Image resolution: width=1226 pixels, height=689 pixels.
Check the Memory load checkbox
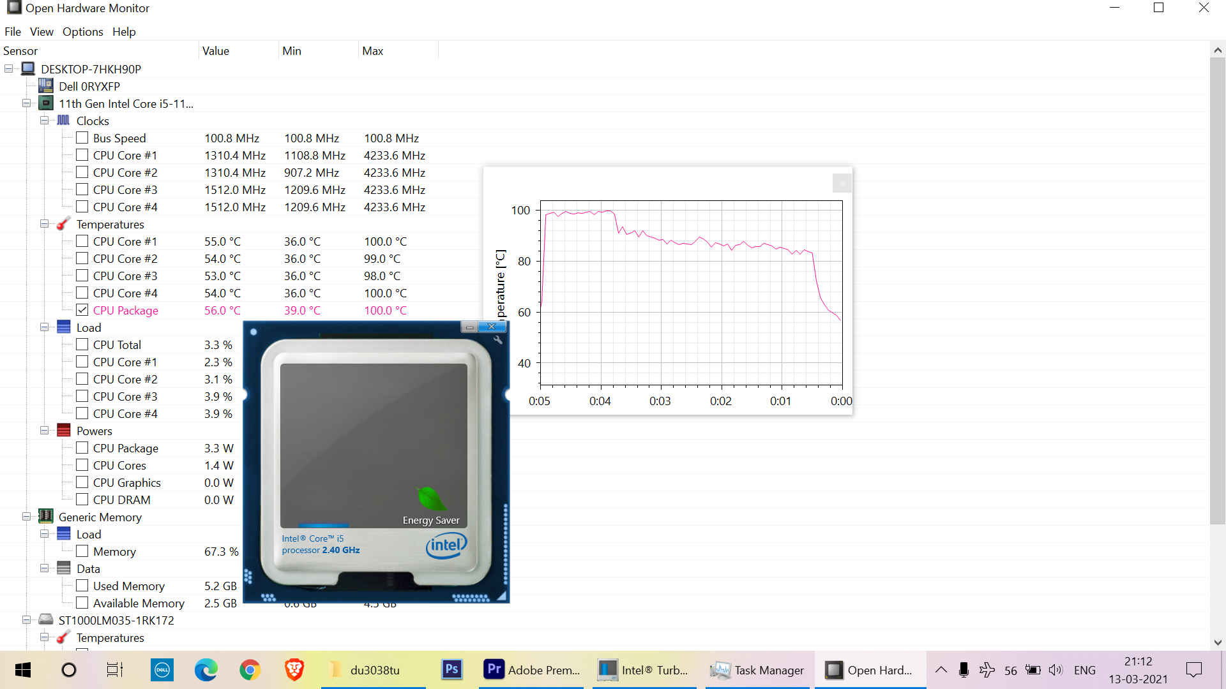(x=82, y=551)
